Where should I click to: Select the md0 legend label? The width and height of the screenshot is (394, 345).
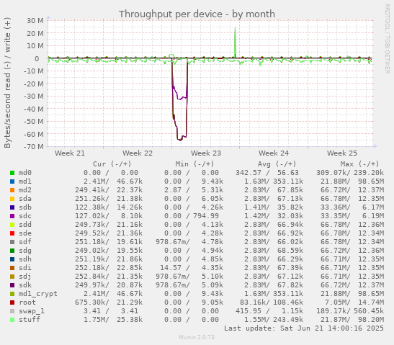[x=25, y=173]
